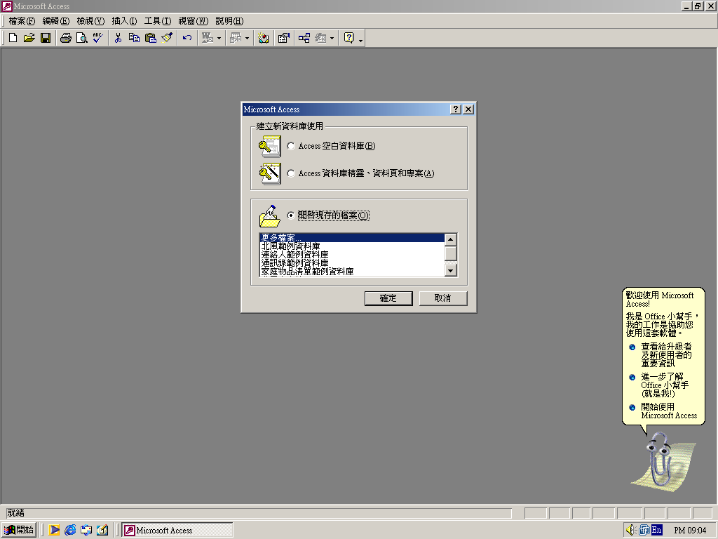Launch Internet Explorer from quick launch
Screen dimensions: 718x539
pyautogui.click(x=70, y=530)
